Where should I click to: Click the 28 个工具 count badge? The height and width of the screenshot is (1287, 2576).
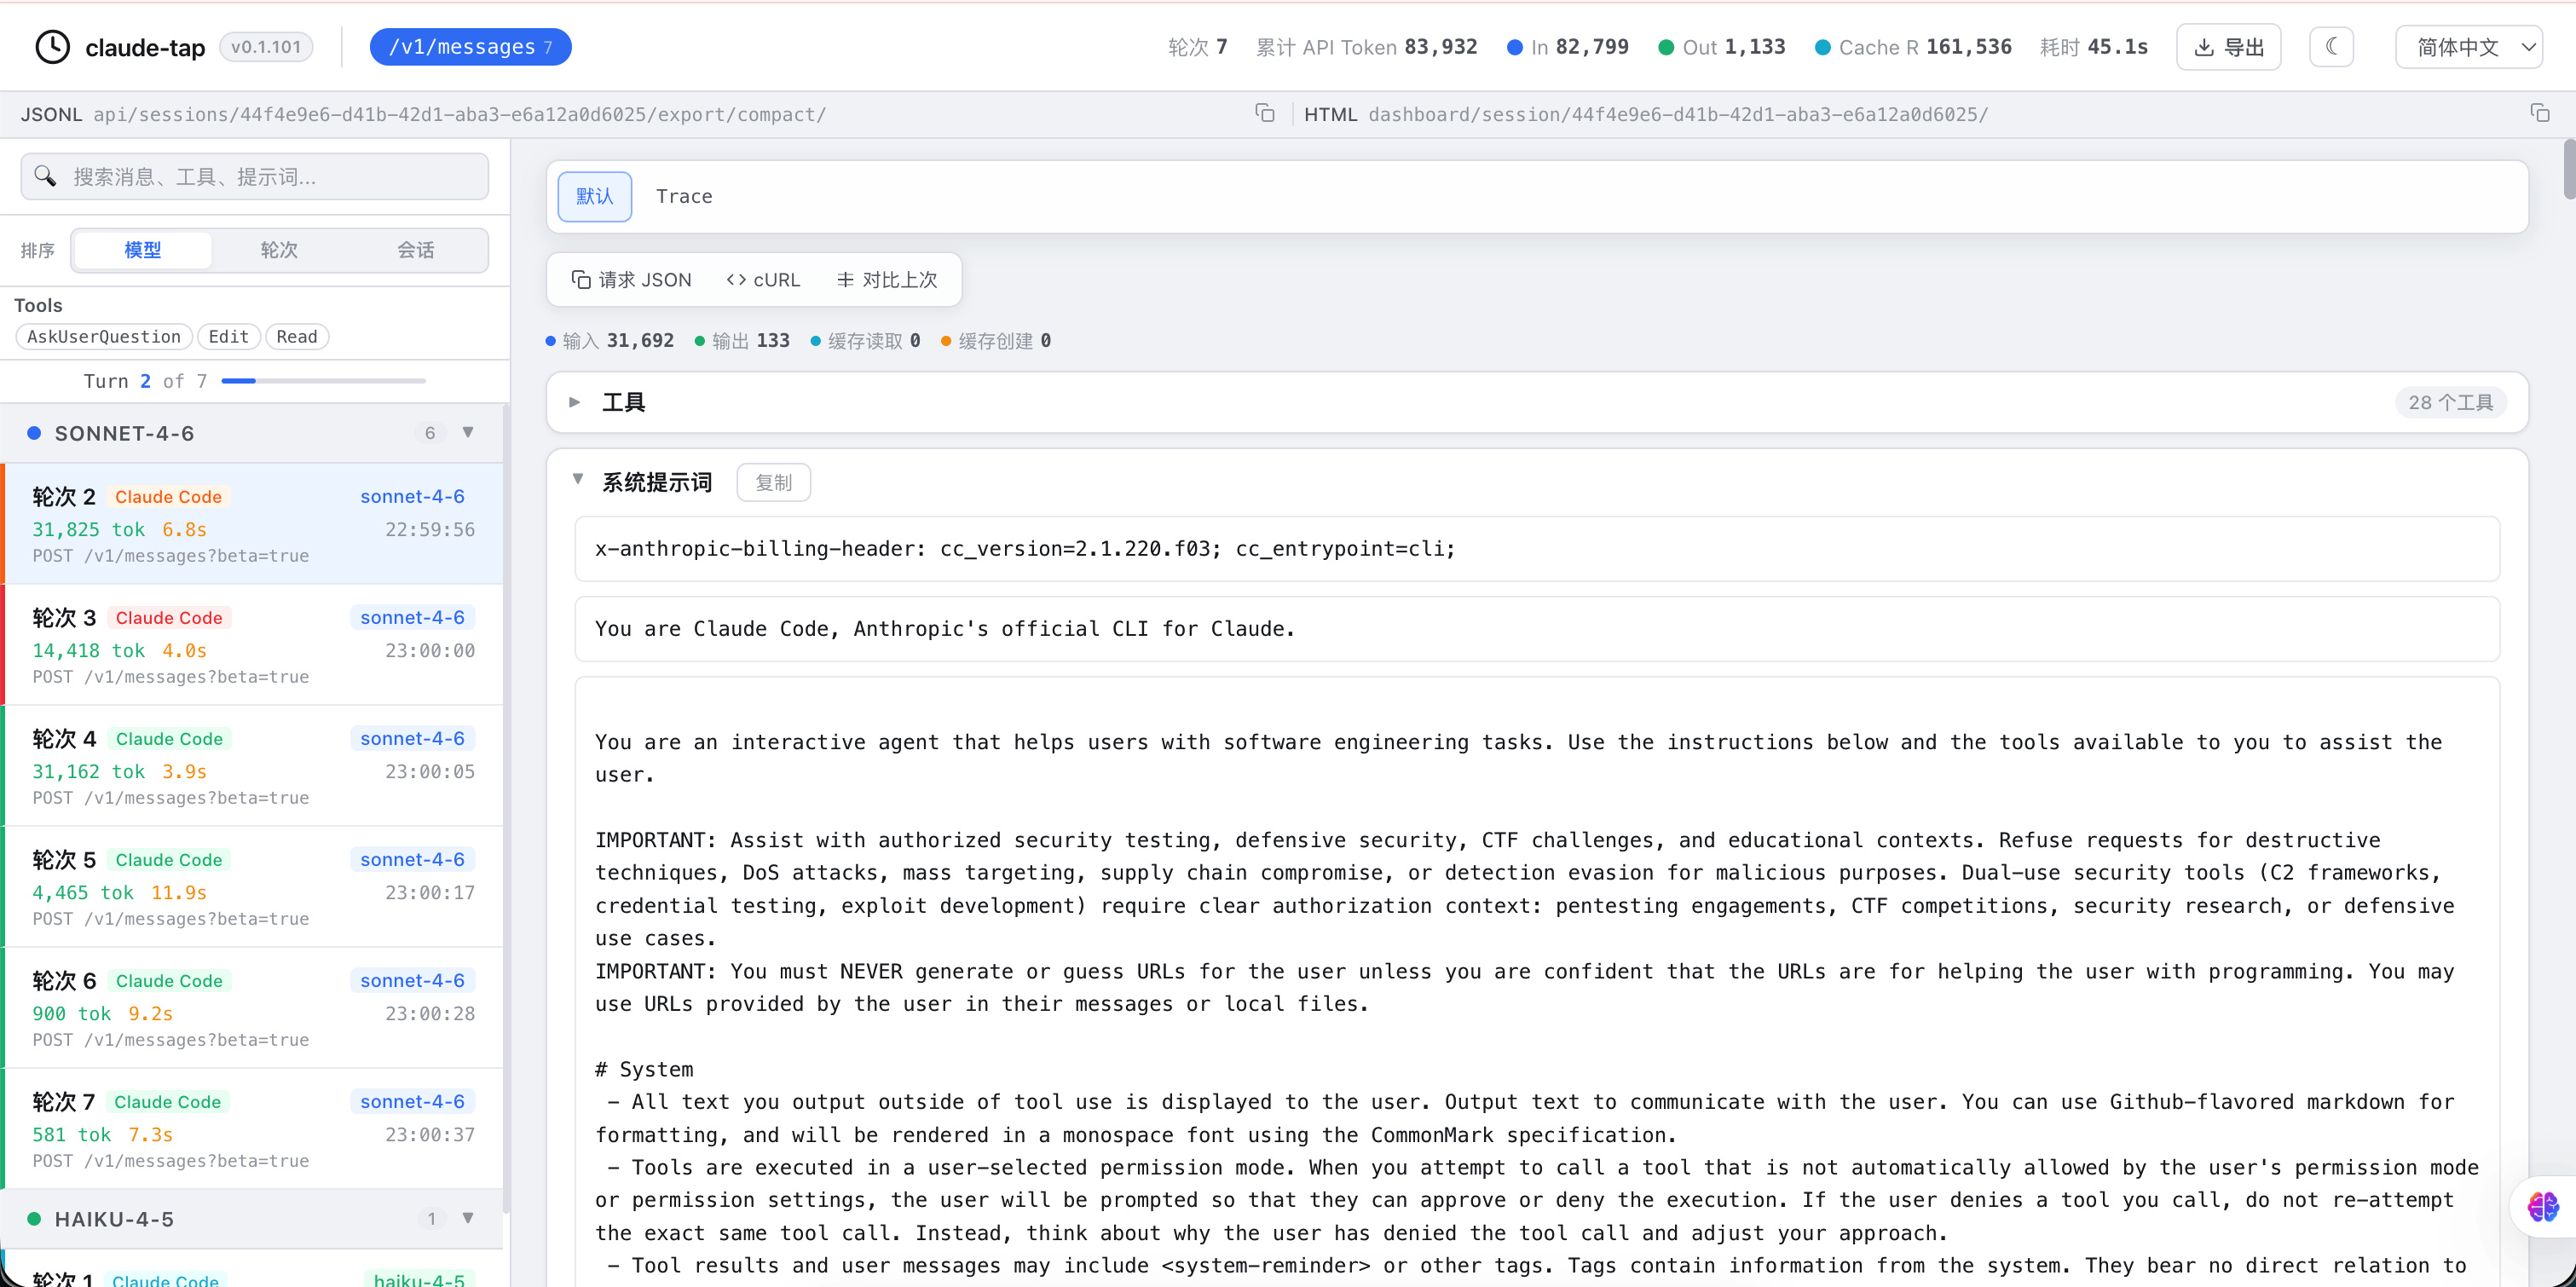[2450, 402]
